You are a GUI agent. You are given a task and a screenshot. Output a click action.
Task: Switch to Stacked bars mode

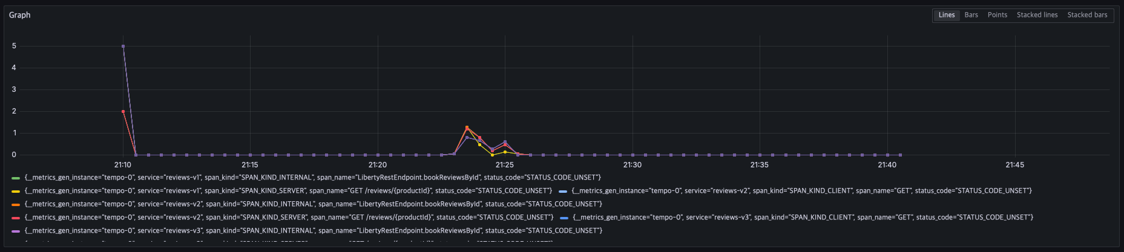[1087, 15]
